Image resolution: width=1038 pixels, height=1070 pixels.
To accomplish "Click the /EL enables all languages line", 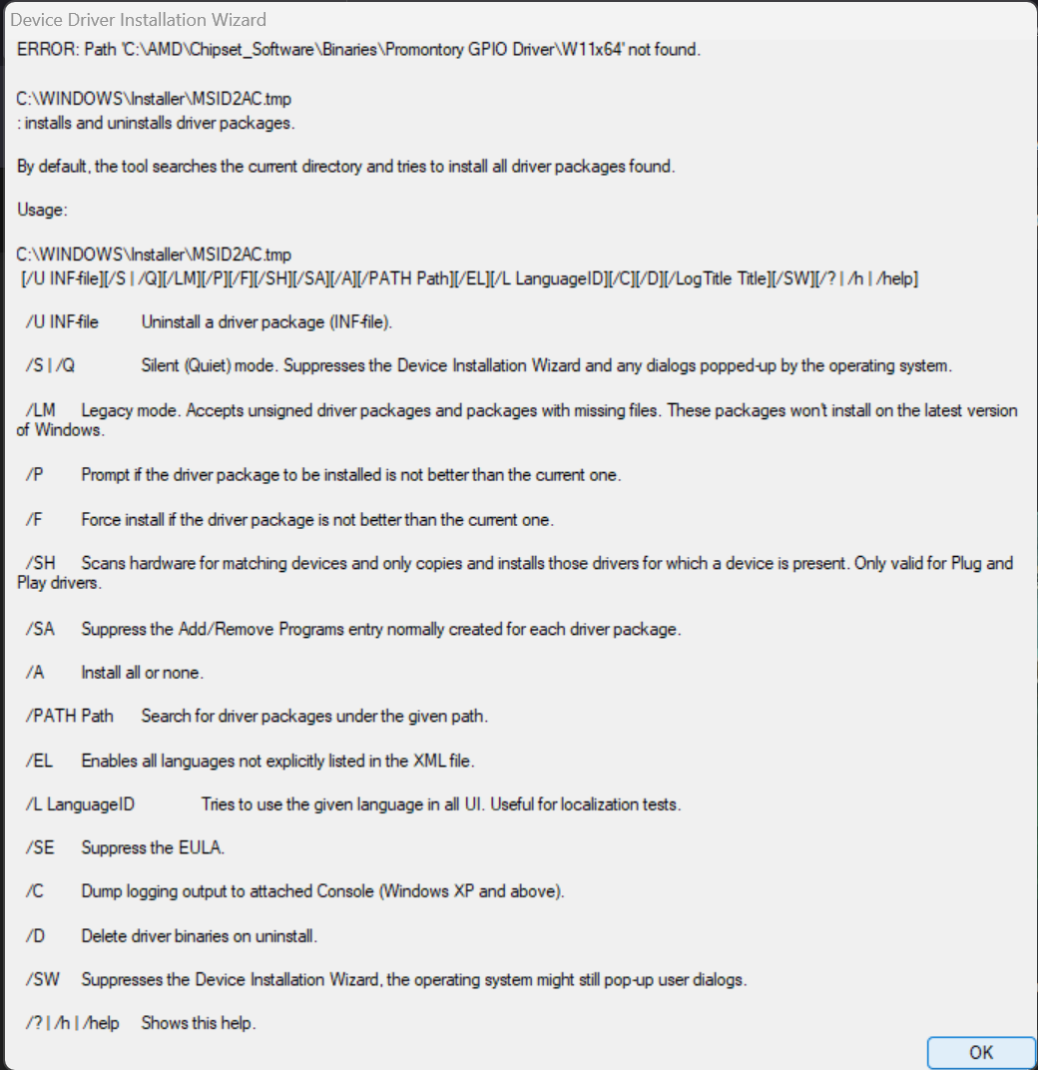I will point(250,761).
